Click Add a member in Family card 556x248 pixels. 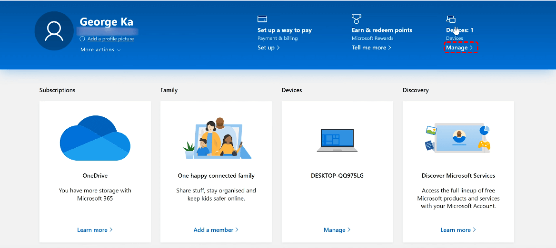(216, 230)
